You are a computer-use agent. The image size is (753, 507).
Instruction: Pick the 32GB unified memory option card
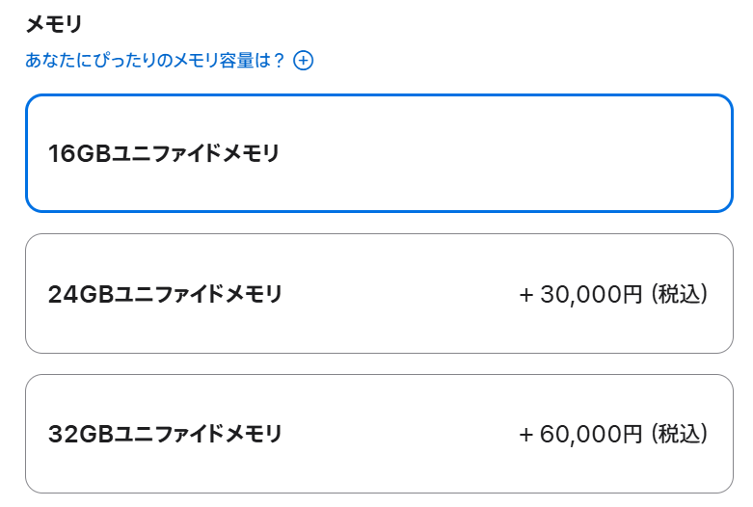click(379, 434)
